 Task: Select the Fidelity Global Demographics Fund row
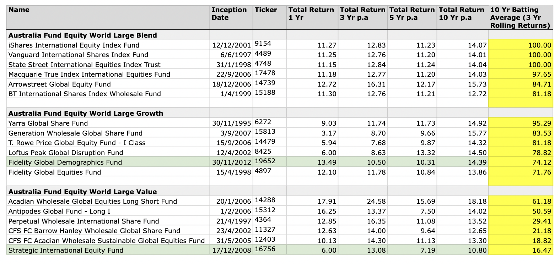[x=65, y=162]
